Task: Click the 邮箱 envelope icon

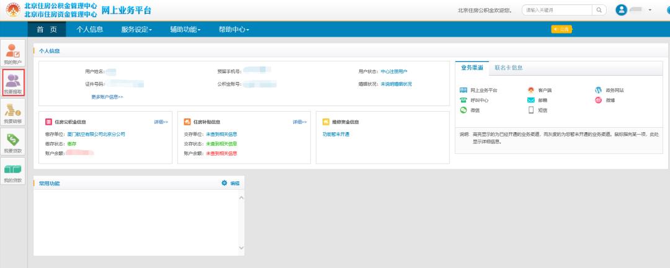Action: pos(531,100)
